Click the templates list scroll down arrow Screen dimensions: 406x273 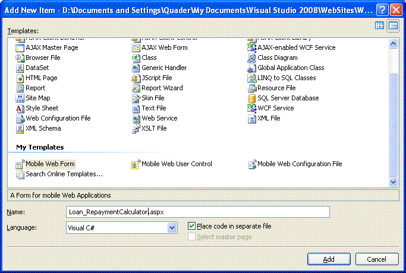point(393,182)
